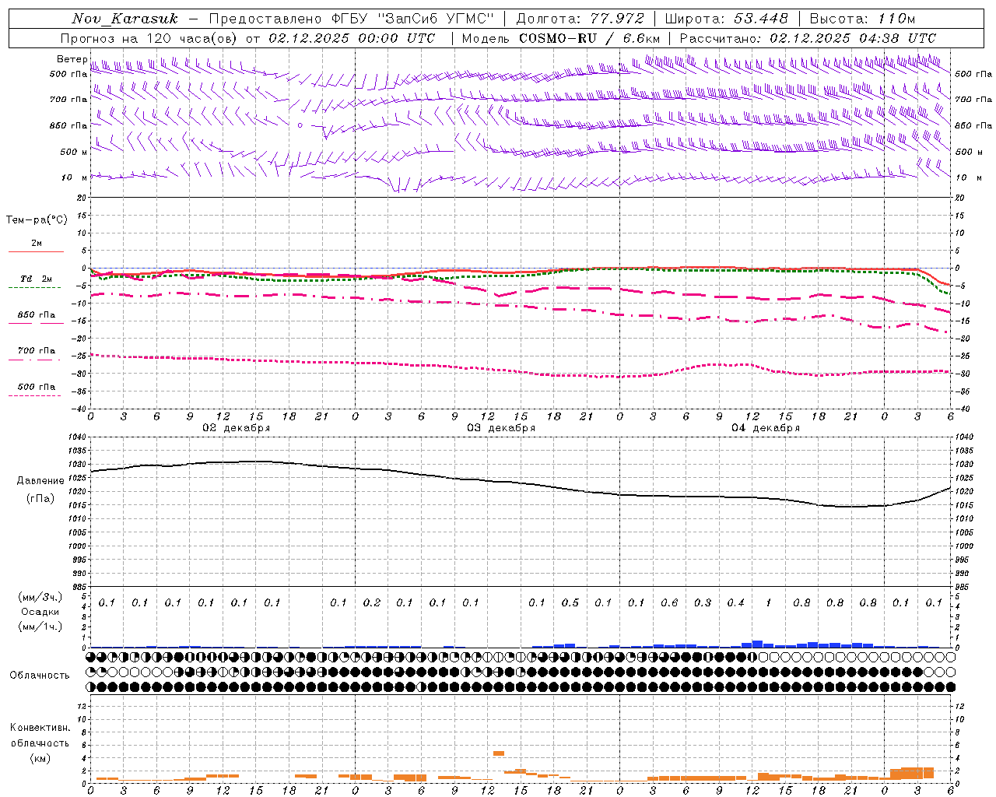Select the '0.2' three-hour precipitation value

coord(372,603)
